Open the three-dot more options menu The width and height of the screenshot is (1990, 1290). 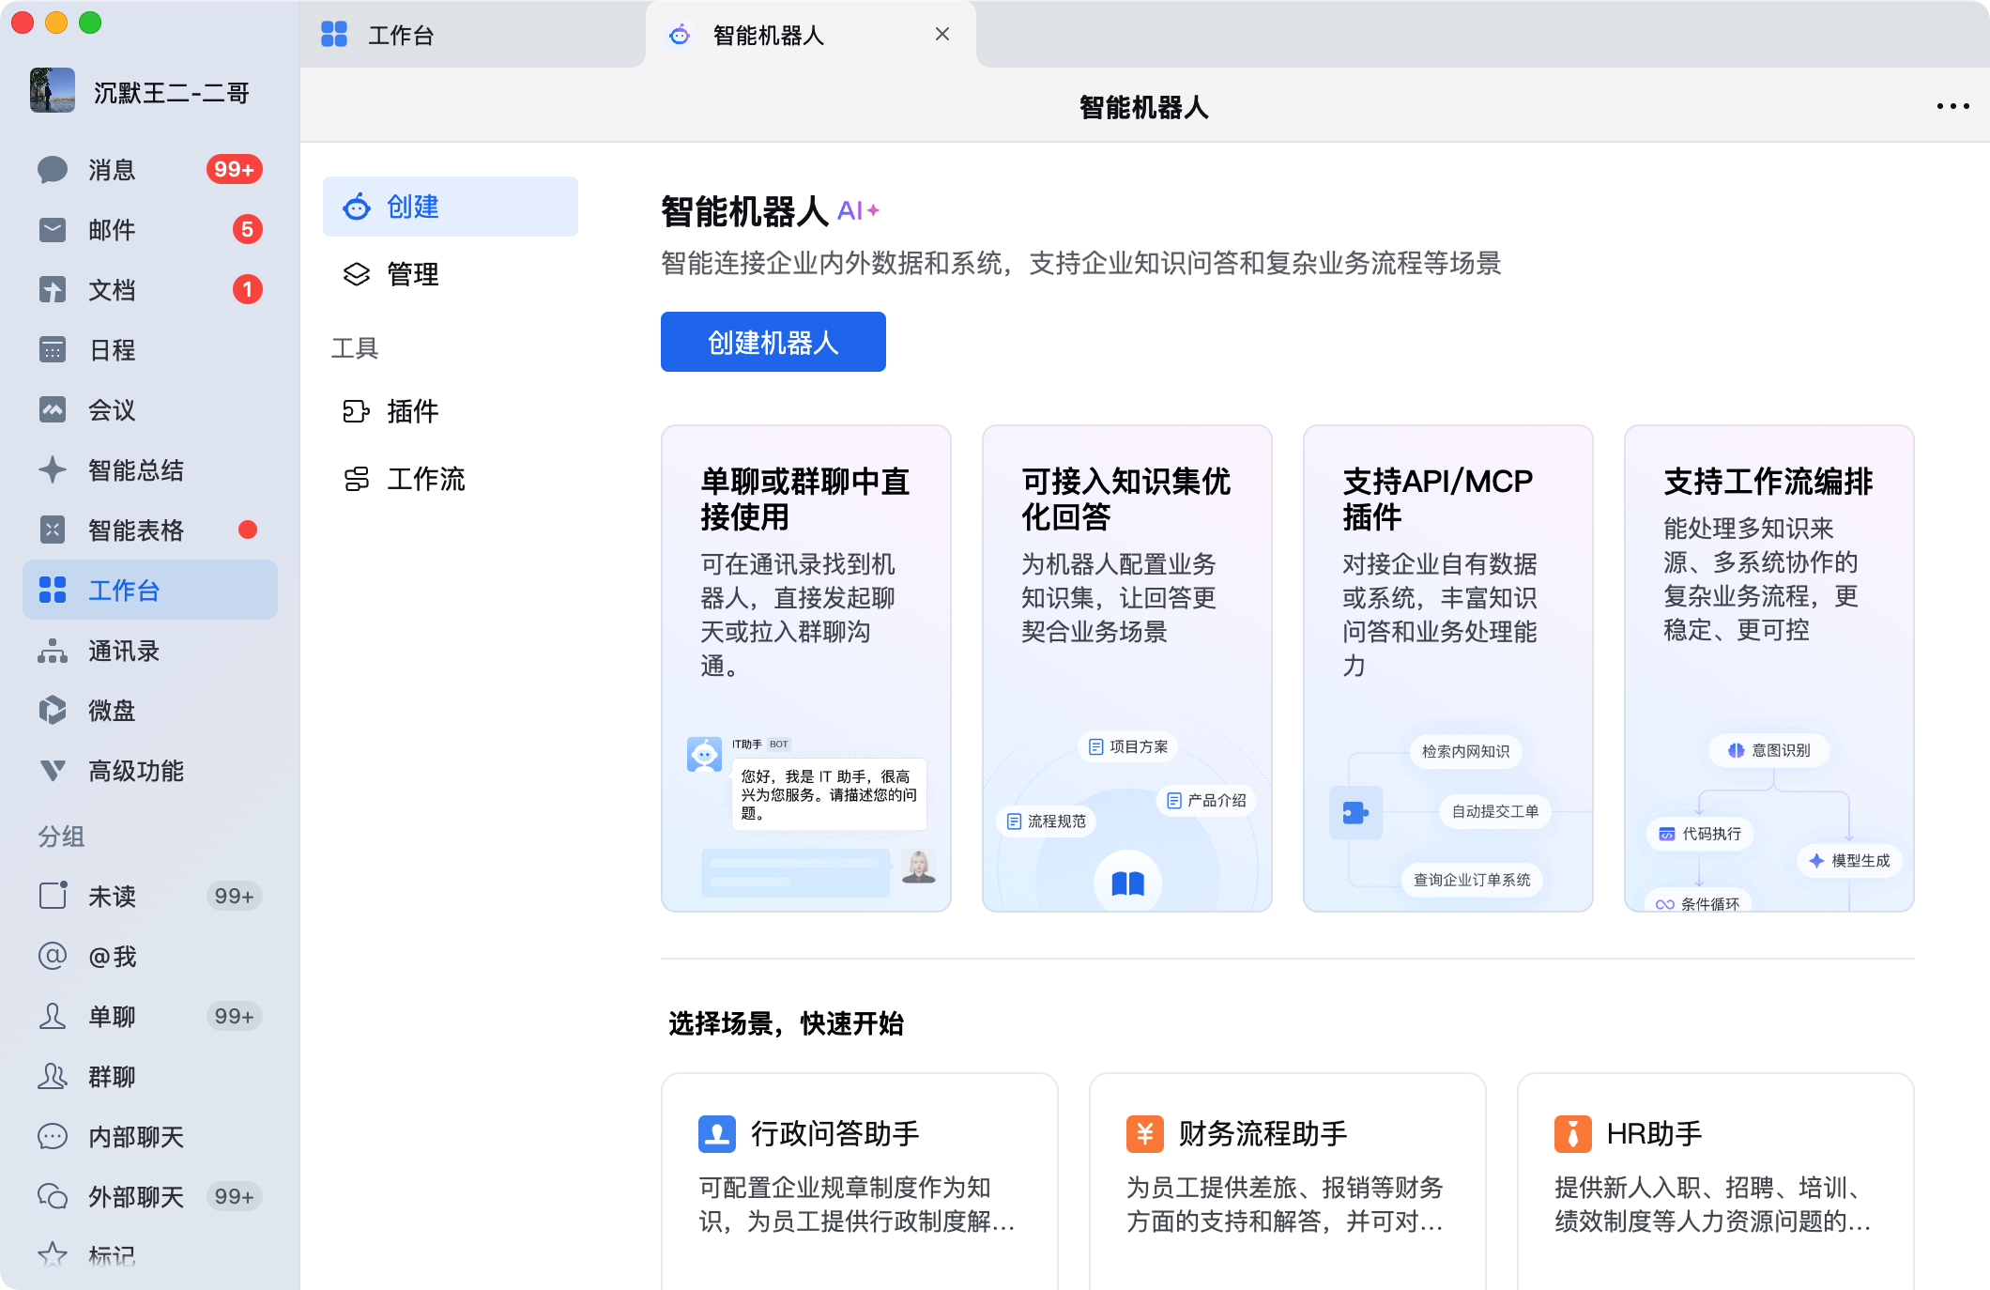tap(1952, 107)
